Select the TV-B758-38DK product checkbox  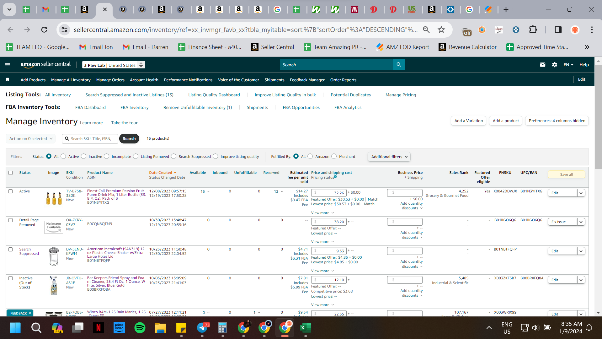click(x=11, y=191)
